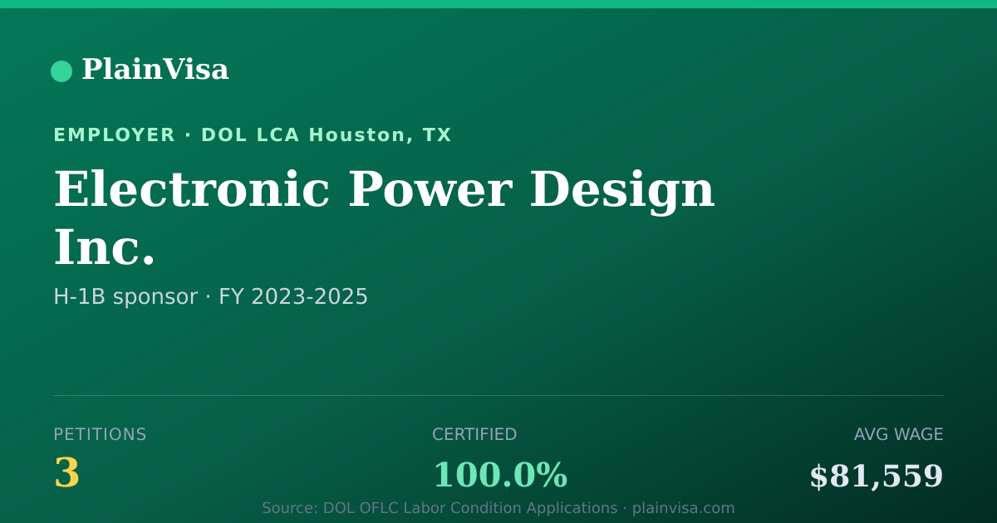The image size is (997, 523).
Task: Click the $81,559 average wage value
Action: point(877,477)
